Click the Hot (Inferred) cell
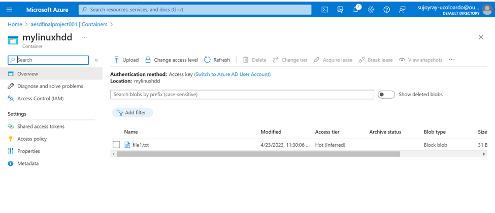The image size is (495, 213). (x=330, y=145)
